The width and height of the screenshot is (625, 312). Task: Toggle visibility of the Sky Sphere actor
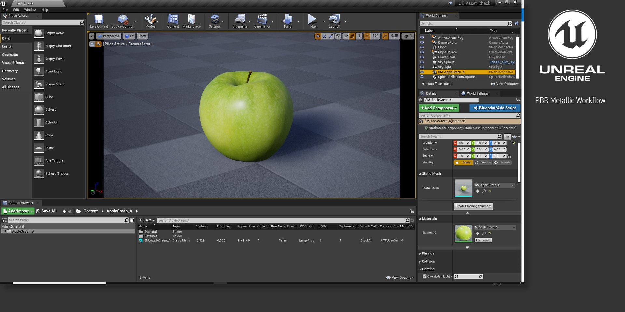tap(422, 62)
